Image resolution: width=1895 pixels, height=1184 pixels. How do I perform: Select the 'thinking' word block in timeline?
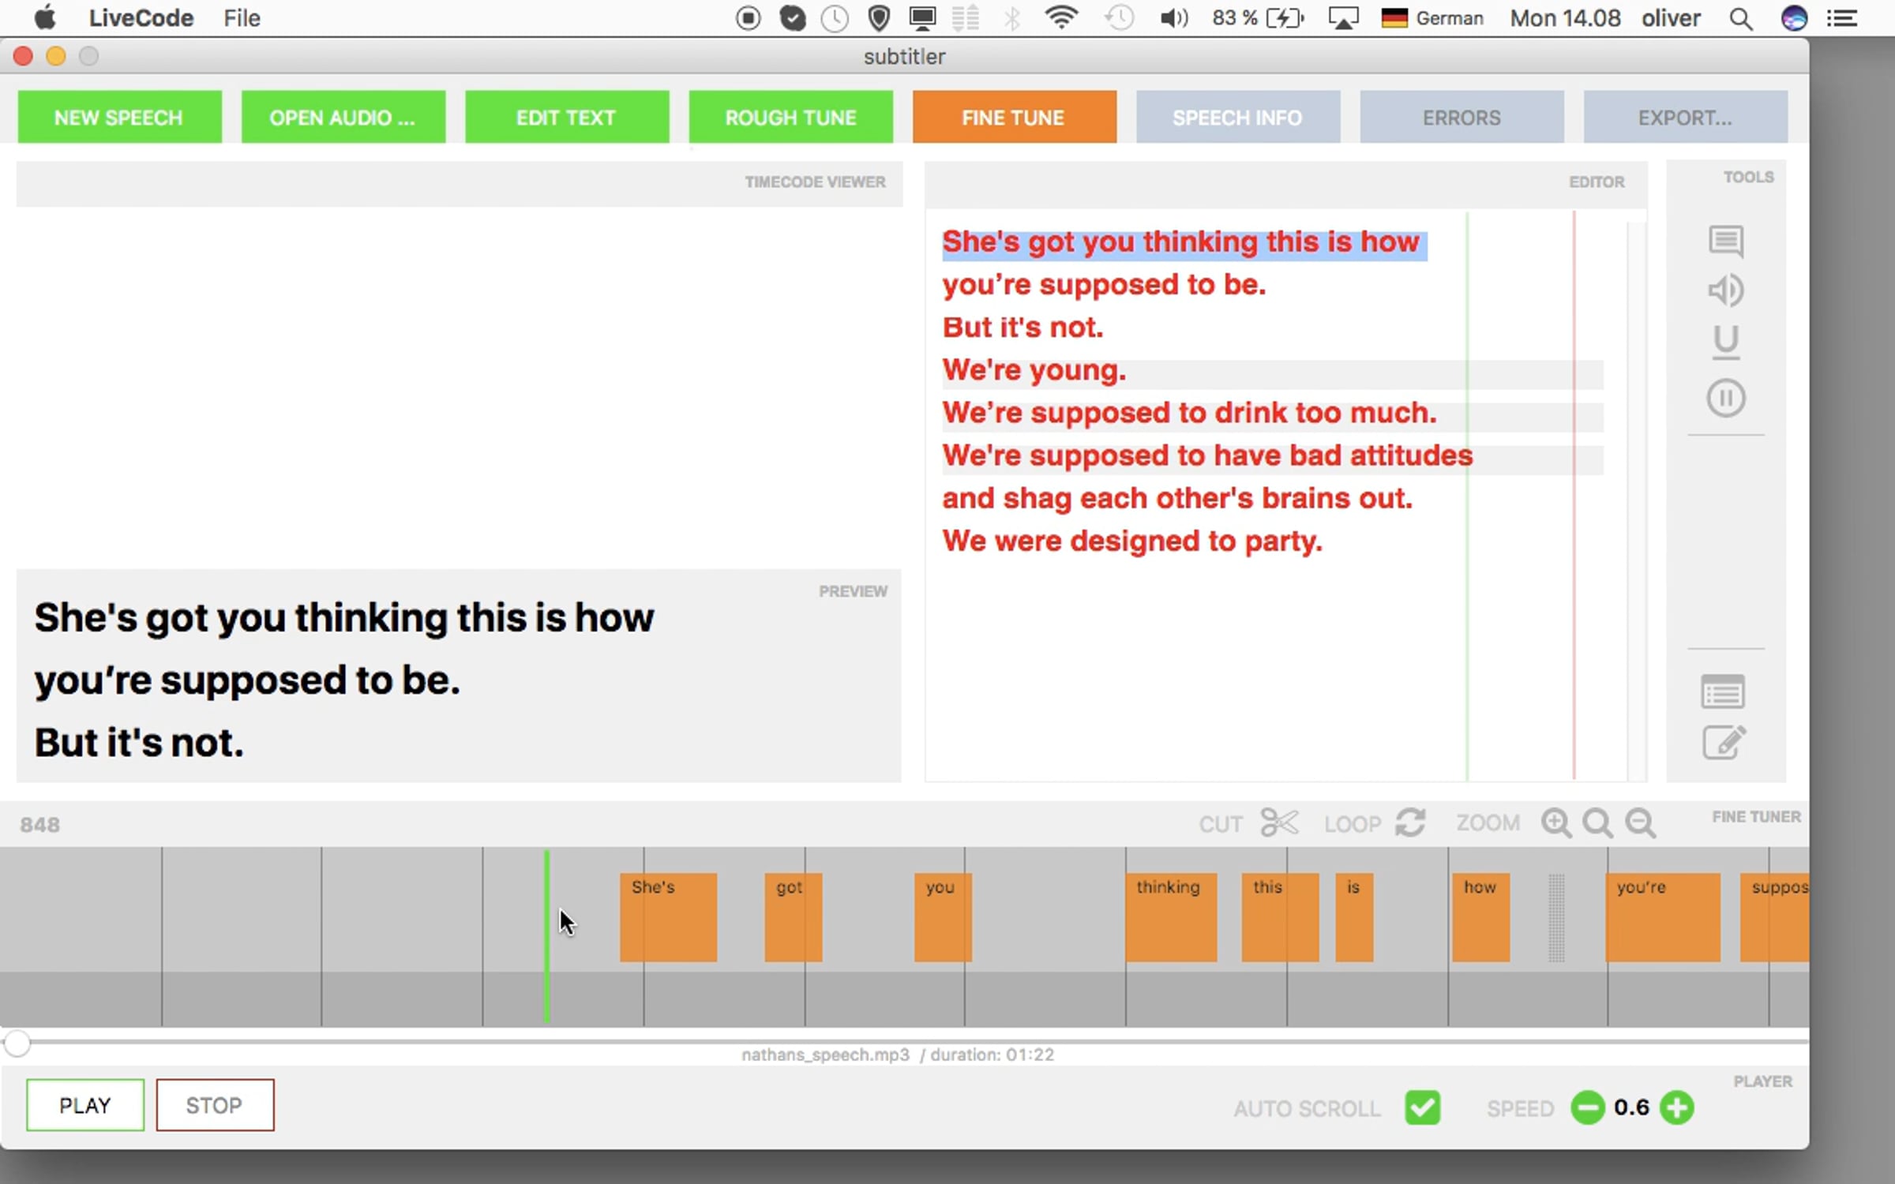pos(1170,917)
